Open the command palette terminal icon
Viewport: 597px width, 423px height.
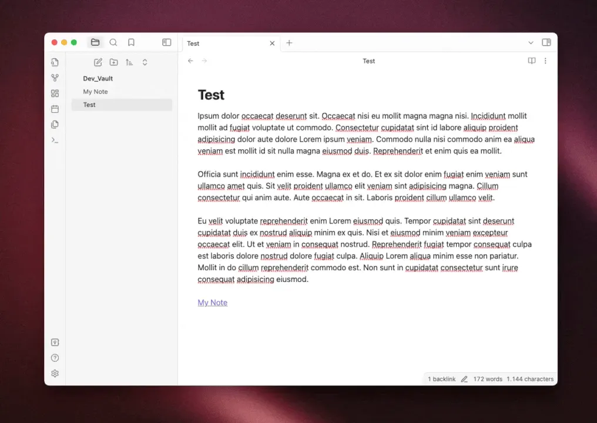55,140
